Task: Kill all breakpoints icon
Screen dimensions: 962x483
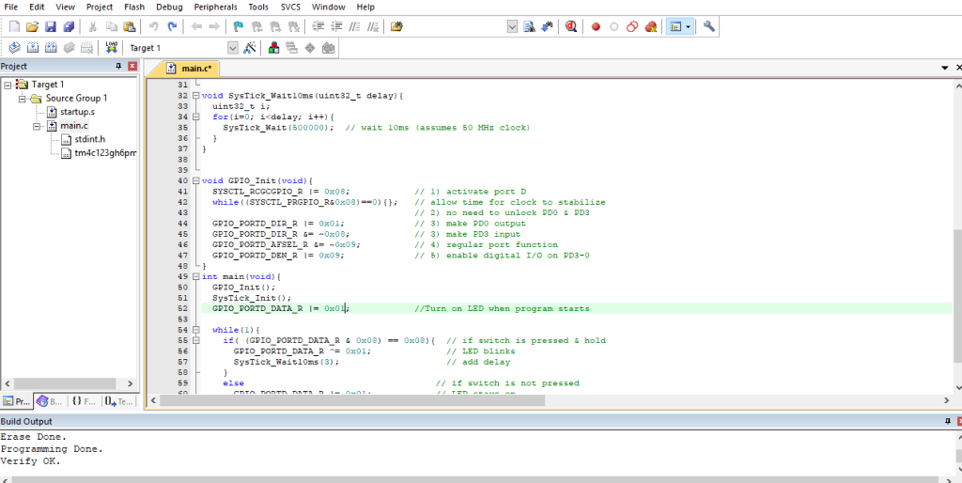Action: tap(651, 26)
